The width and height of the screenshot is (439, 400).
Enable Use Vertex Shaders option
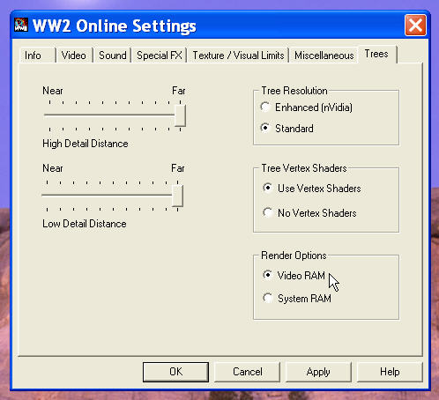(312, 189)
